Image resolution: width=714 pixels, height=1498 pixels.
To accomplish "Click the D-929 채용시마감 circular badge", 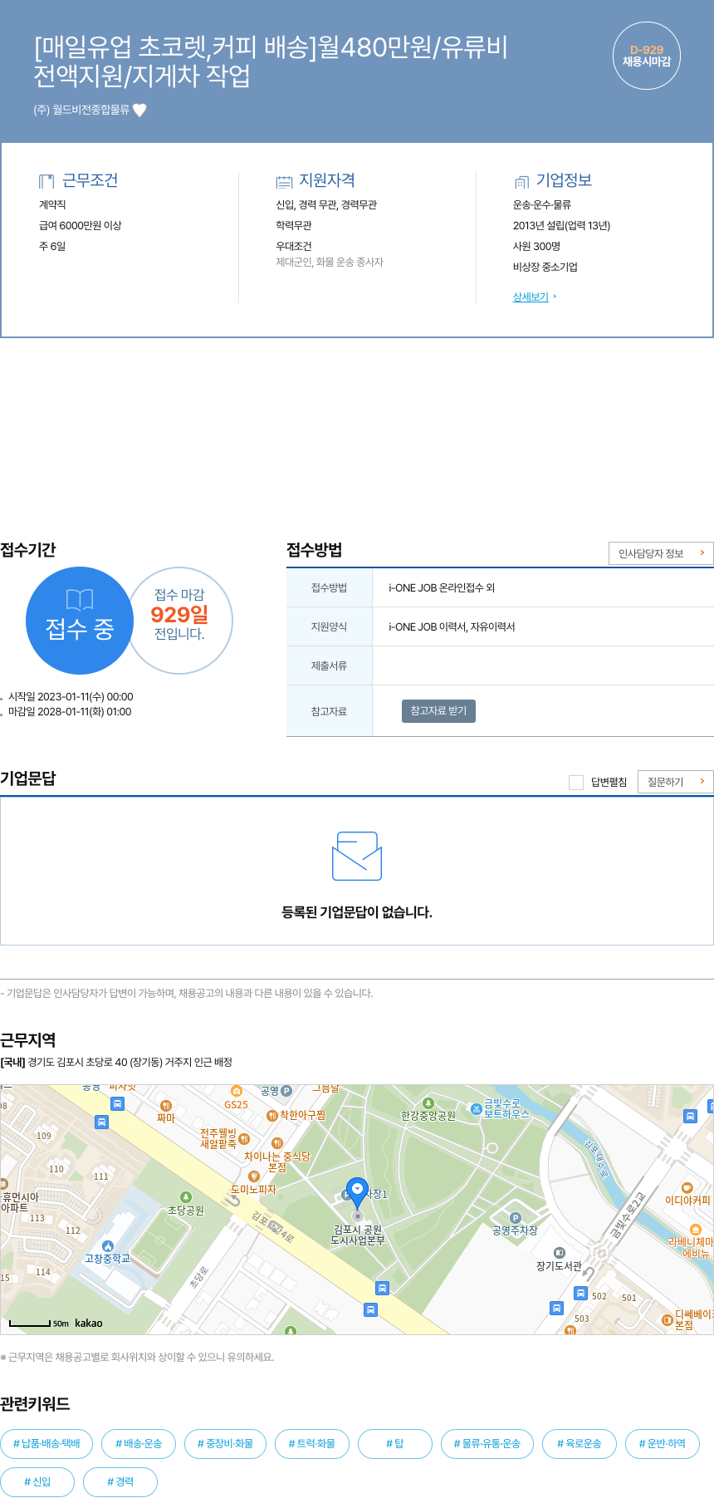I will tap(646, 56).
